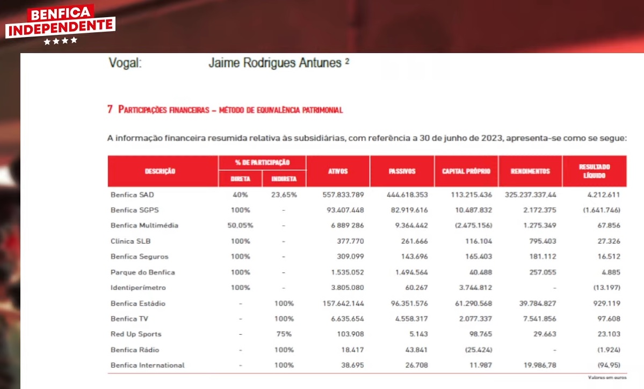Select the 'Parque do Benfica' row label
The width and height of the screenshot is (644, 389).
142,273
